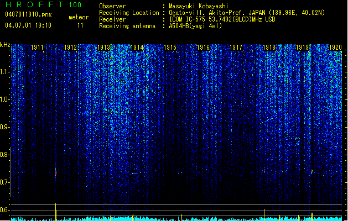Click the 0.6 kHz axis label
Viewport: 348px width, 221px height.
tap(4, 210)
